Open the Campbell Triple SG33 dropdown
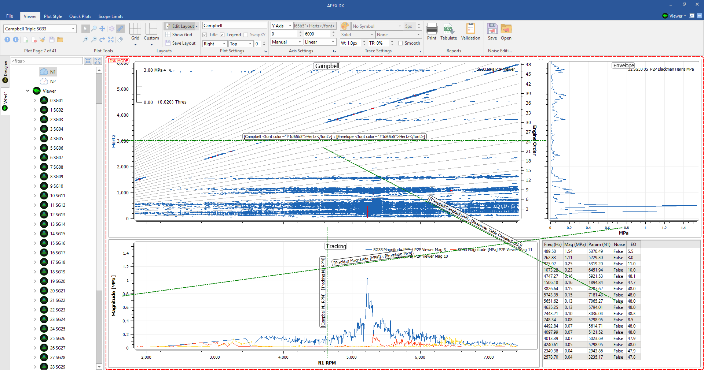 point(73,29)
